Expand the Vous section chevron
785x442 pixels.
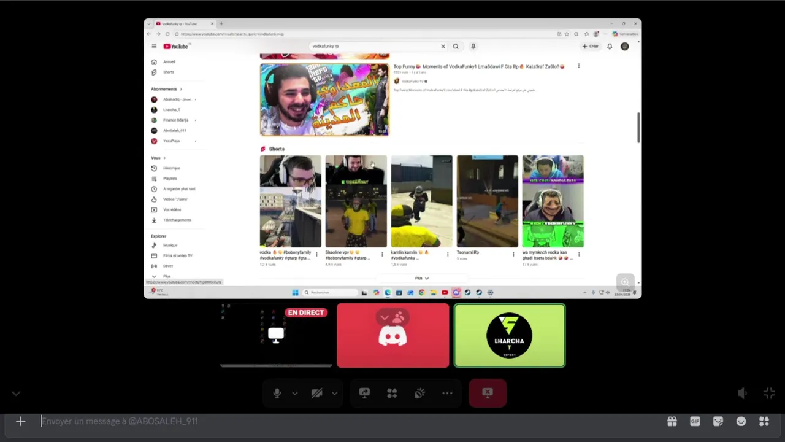164,158
